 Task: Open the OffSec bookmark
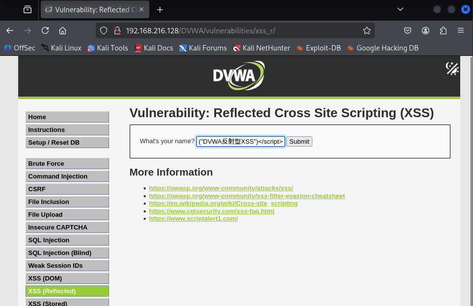coord(20,48)
